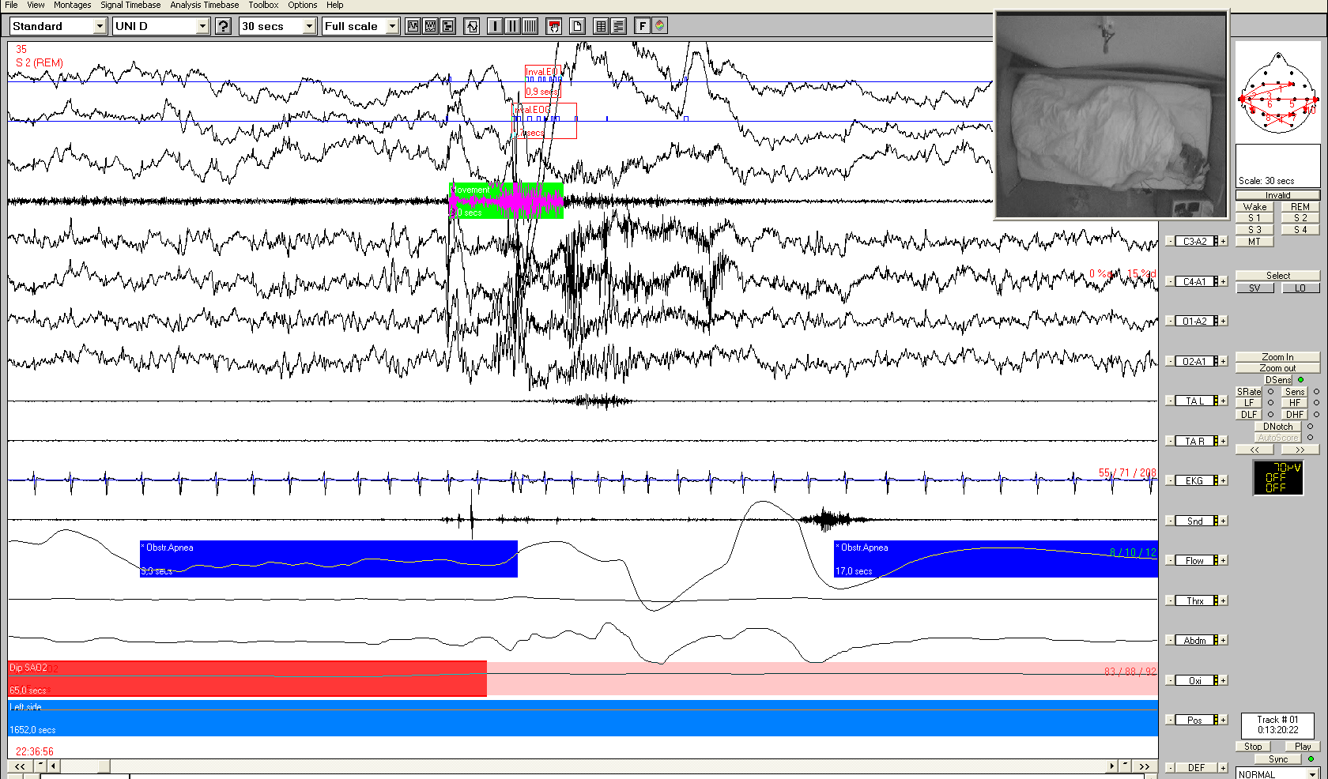Toggle the DSens green indicator
This screenshot has height=779, width=1328.
[1300, 380]
